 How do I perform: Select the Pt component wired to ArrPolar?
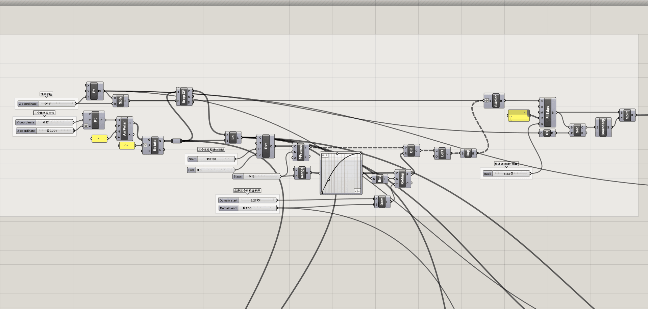[x=94, y=120]
